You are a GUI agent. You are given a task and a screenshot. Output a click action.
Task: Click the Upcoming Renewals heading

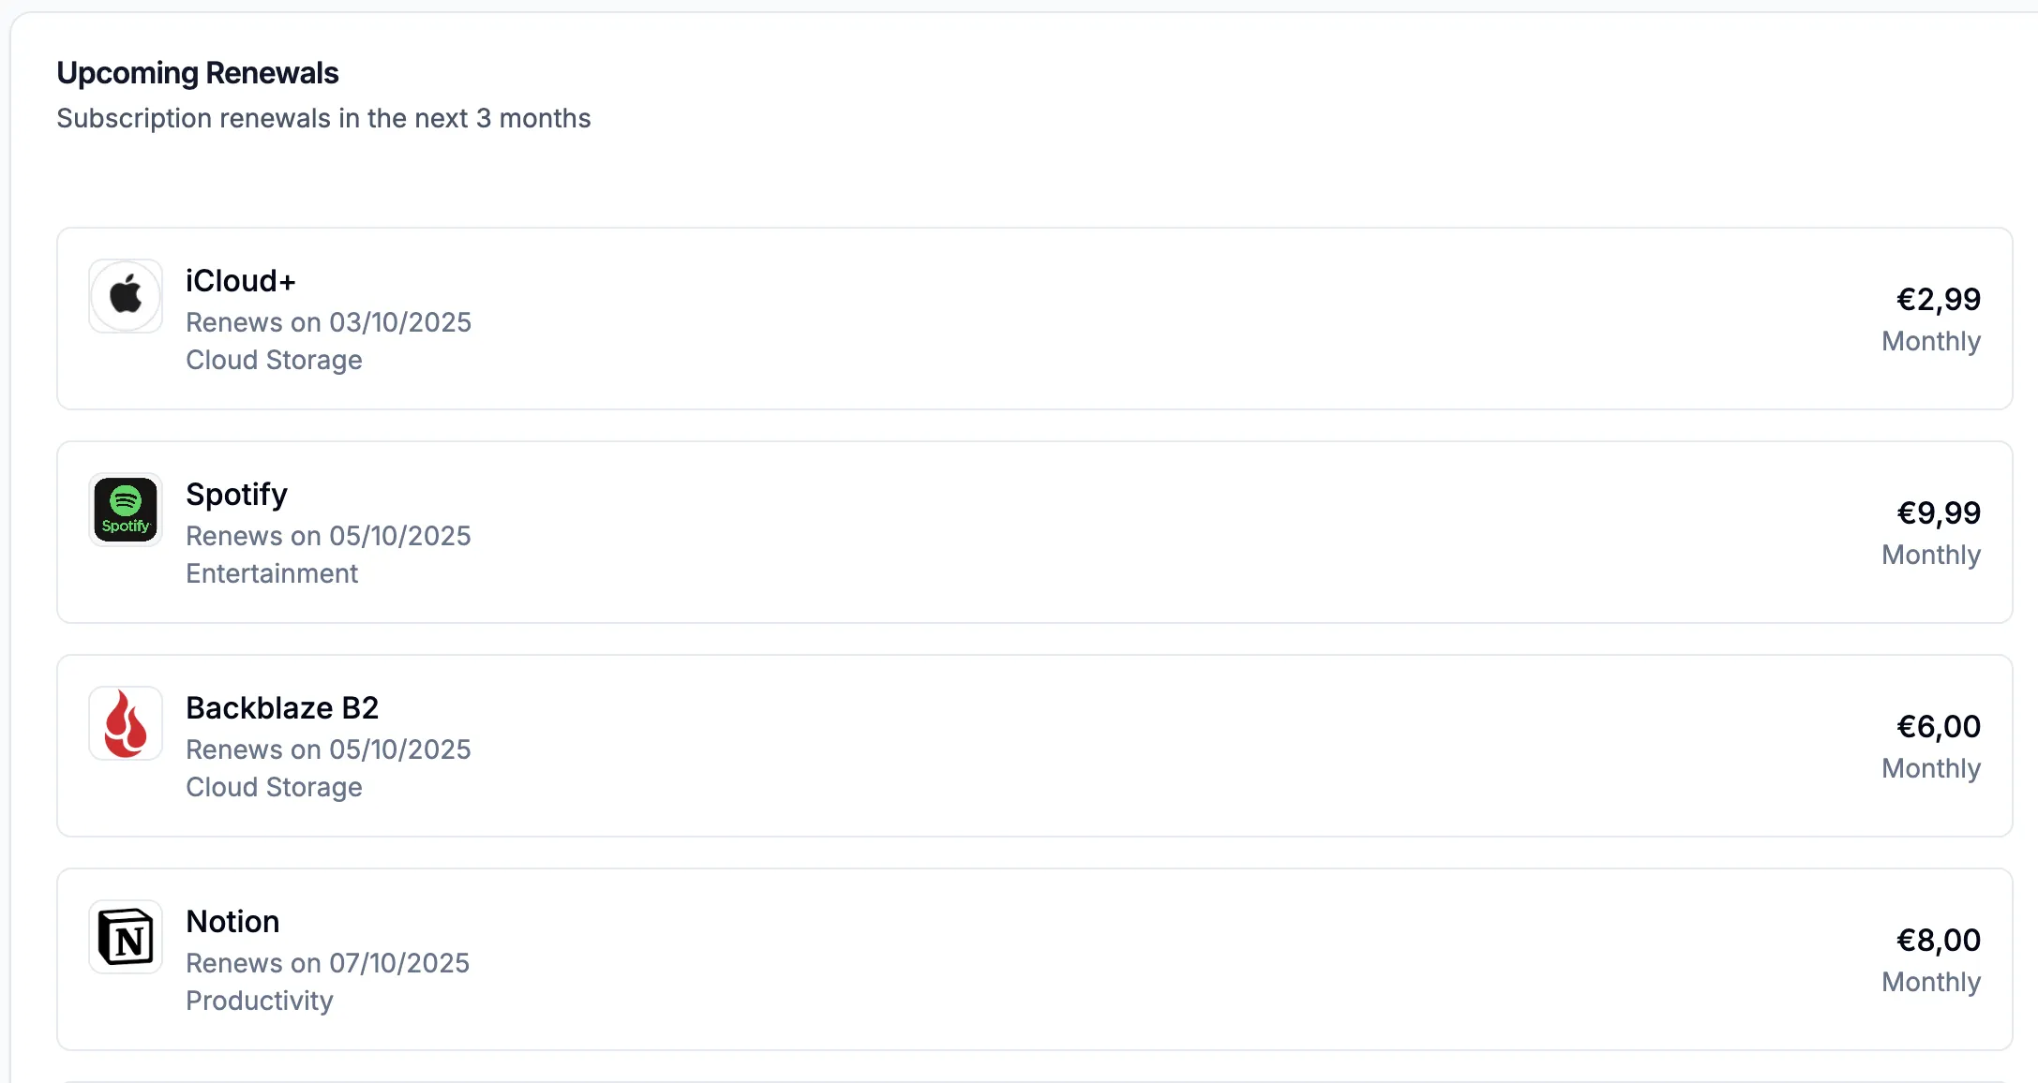[x=197, y=73]
